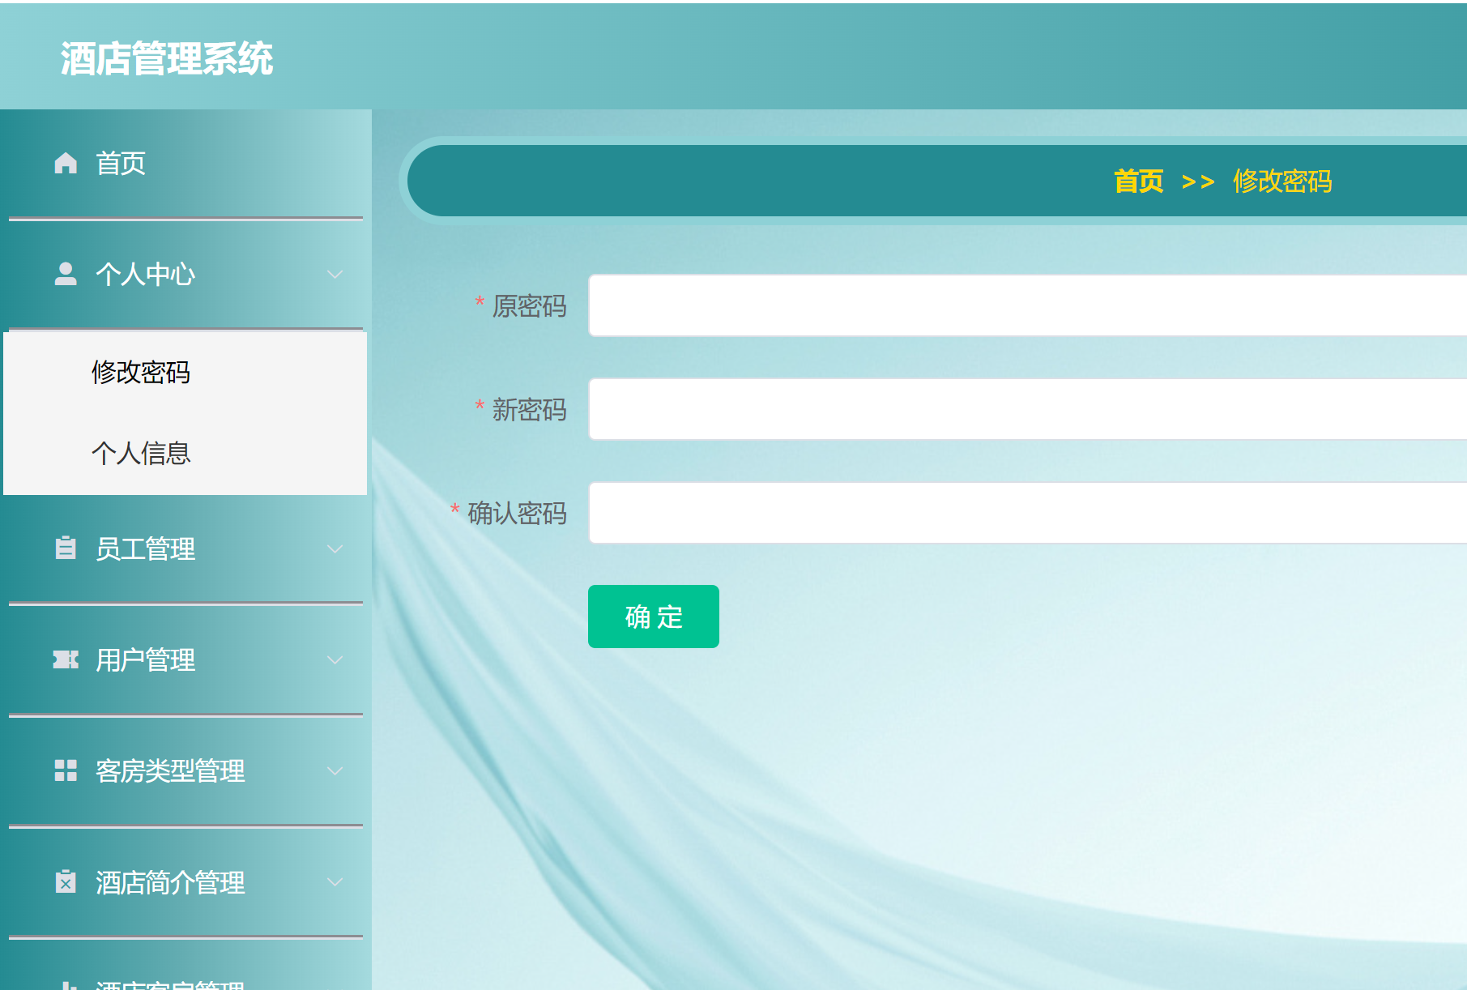This screenshot has width=1467, height=990.
Task: Click the user icon beside 个人中心
Action: point(66,274)
